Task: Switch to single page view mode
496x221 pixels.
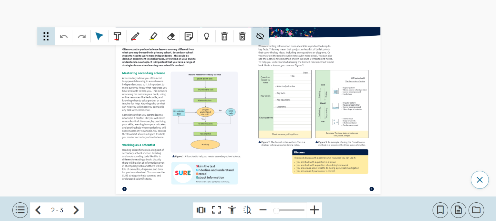Action: pos(201,210)
